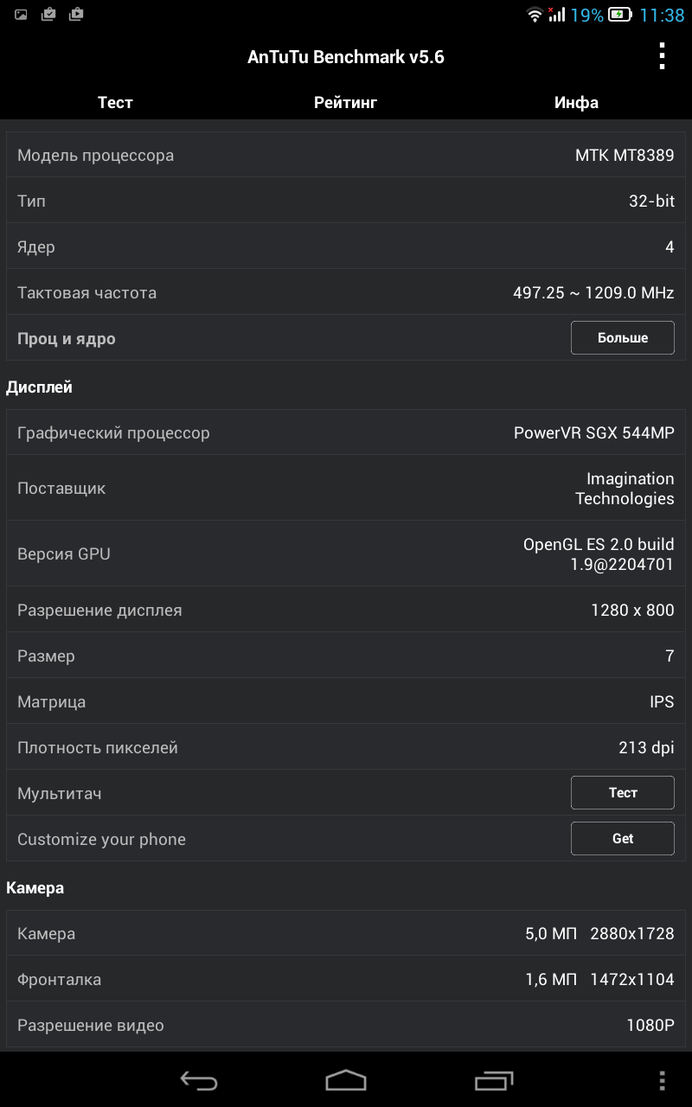Image resolution: width=692 pixels, height=1107 pixels.
Task: Switch to the Тест tab
Action: (115, 102)
